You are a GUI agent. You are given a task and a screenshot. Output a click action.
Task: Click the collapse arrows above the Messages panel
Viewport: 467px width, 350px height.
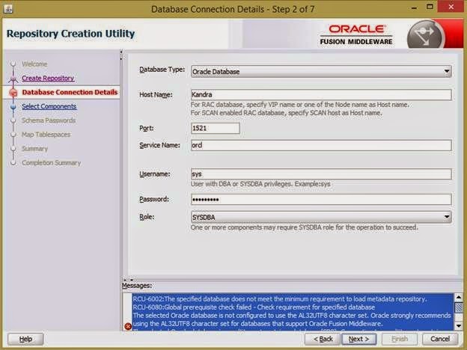point(129,280)
